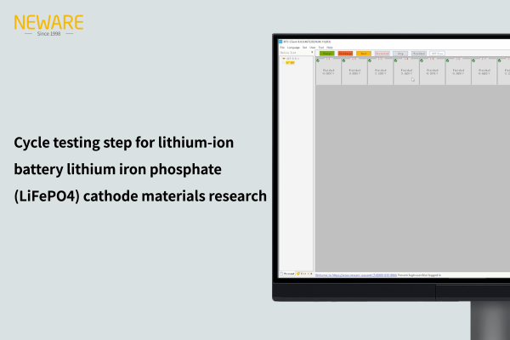
Task: Open the Help menu
Action: 330,47
